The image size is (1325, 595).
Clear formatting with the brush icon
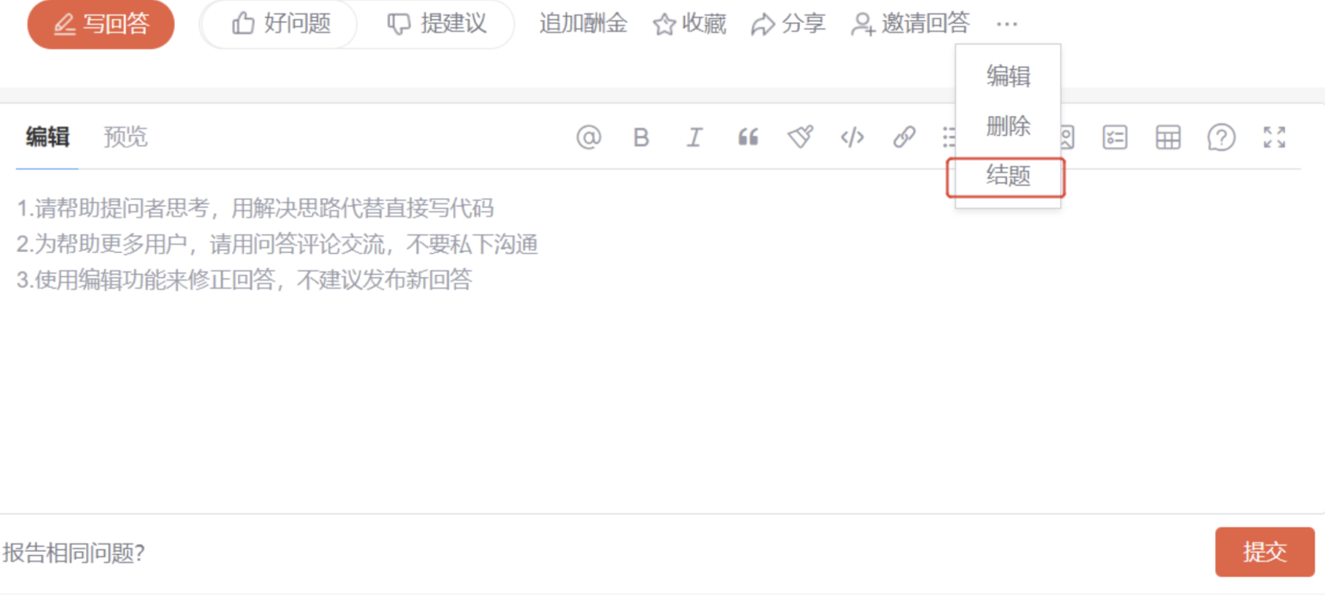[x=800, y=137]
